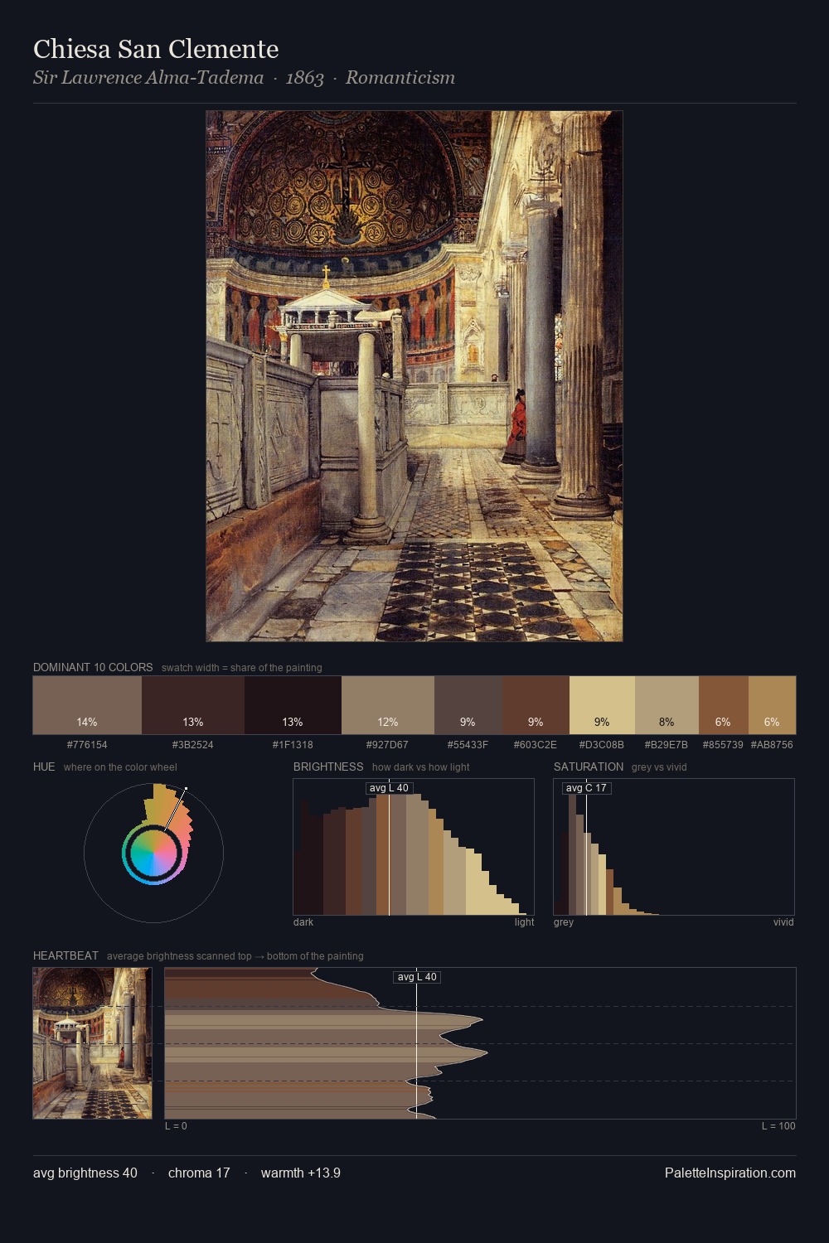The width and height of the screenshot is (829, 1243).
Task: Click the 'DOMINANT 10 COLORS' heading
Action: click(93, 667)
